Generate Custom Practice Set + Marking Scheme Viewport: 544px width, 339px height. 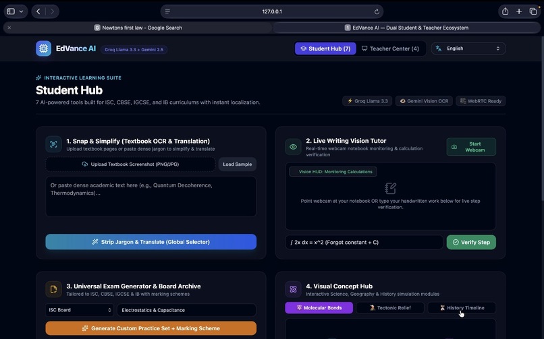click(151, 328)
